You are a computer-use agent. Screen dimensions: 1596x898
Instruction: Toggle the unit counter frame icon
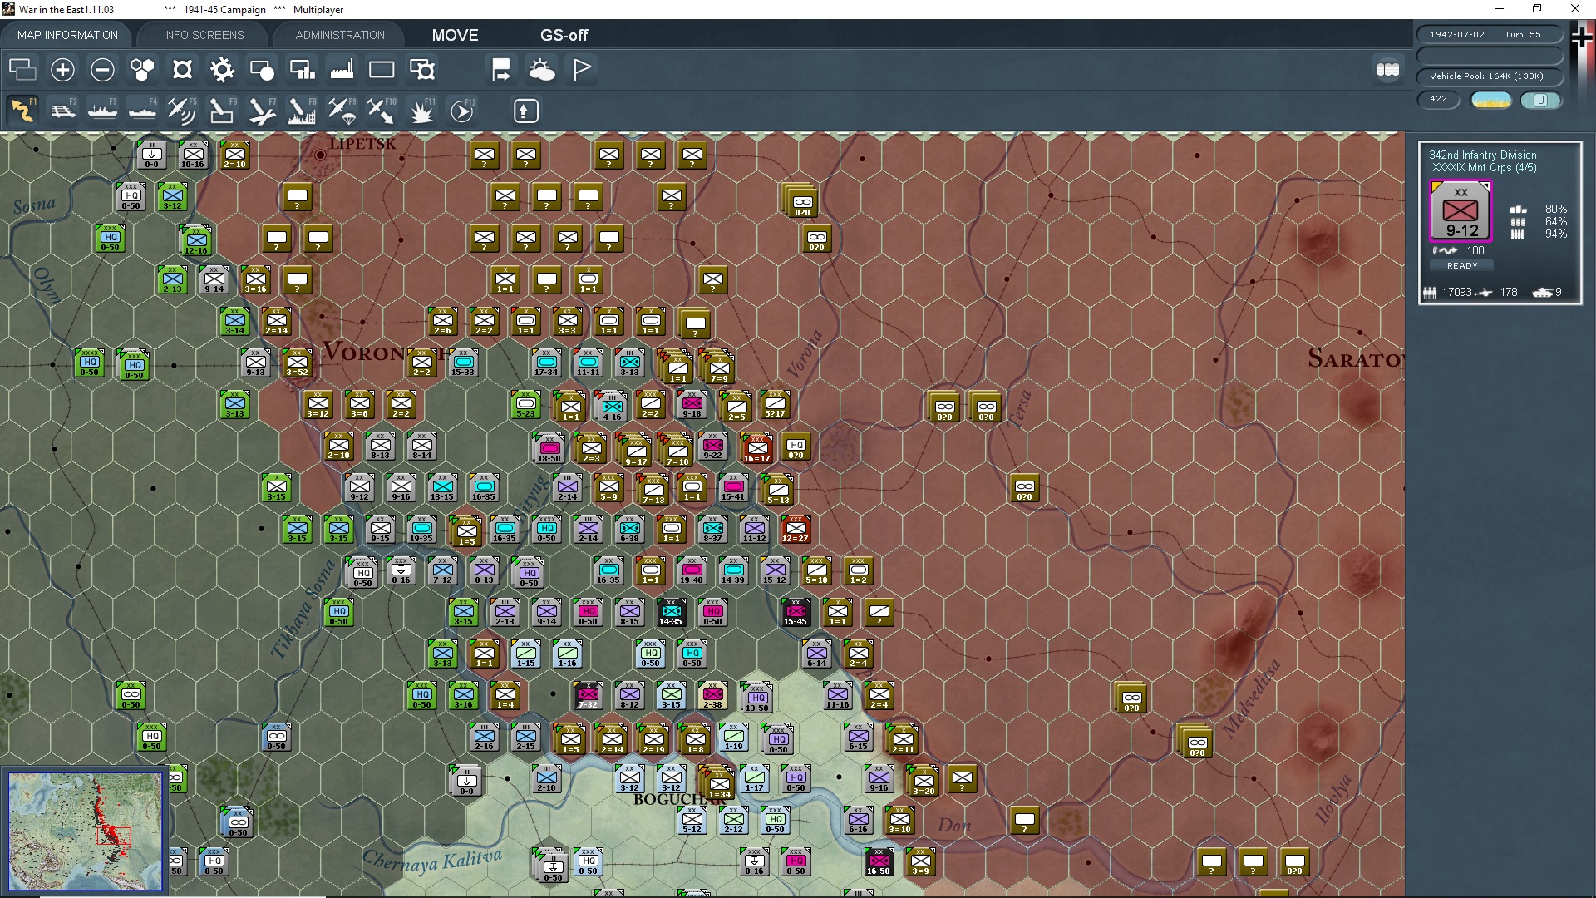[x=182, y=70]
